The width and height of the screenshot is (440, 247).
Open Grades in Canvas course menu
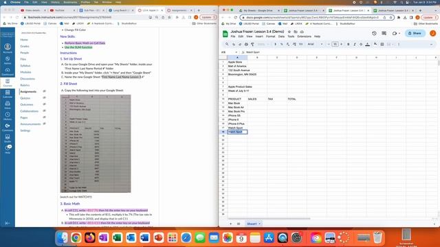25,46
